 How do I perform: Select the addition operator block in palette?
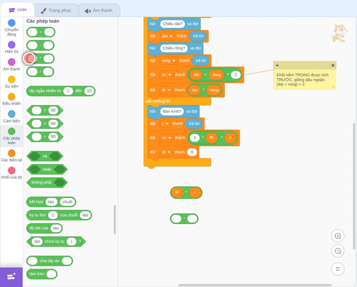coord(41,32)
